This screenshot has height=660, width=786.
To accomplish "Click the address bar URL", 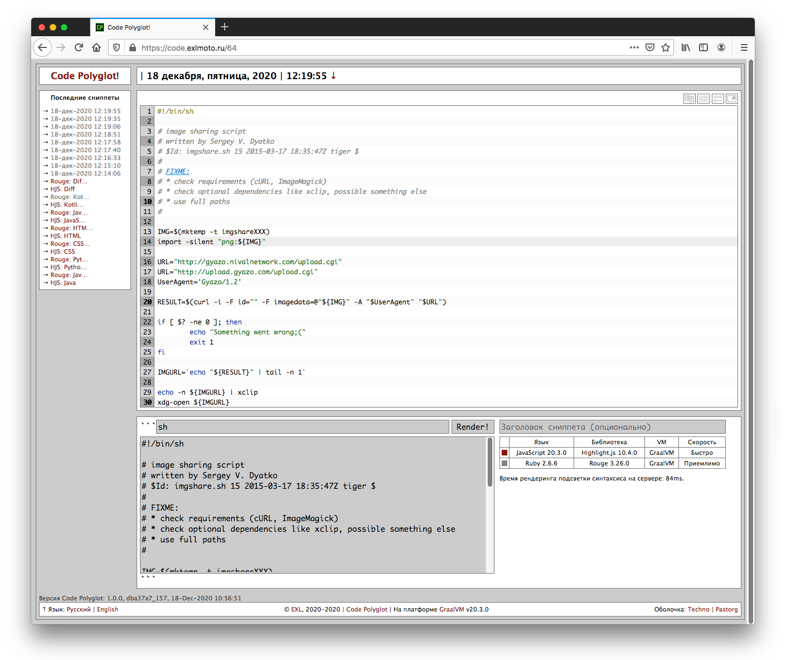I will [189, 48].
